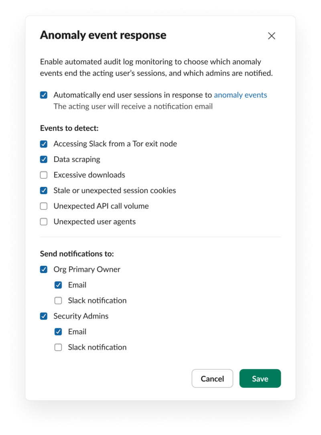The height and width of the screenshot is (435, 321).
Task: Open the anomaly events link
Action: coord(240,95)
